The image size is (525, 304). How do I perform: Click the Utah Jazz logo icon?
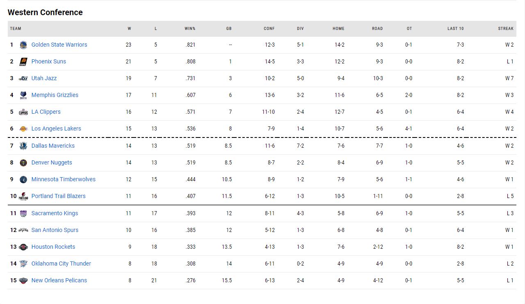23,78
